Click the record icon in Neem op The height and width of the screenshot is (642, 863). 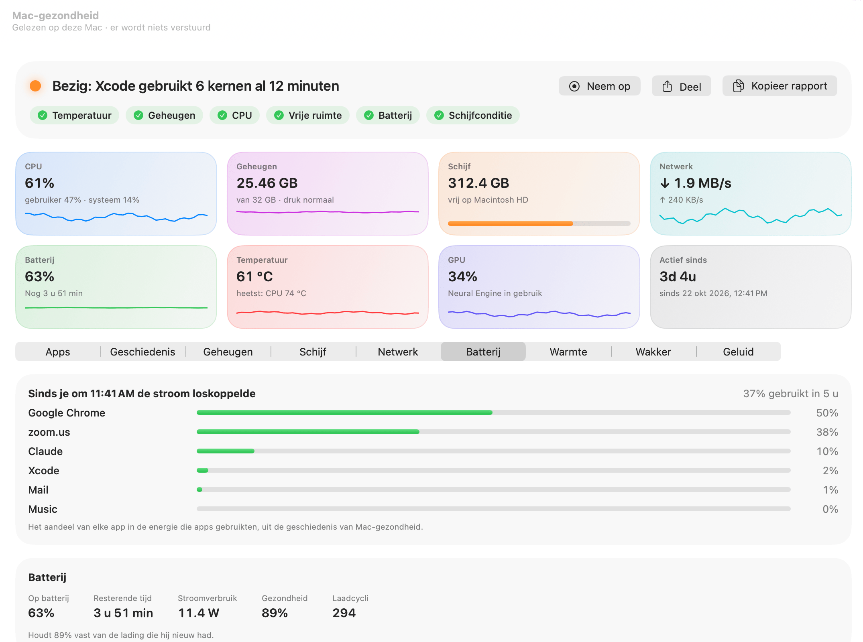point(574,86)
